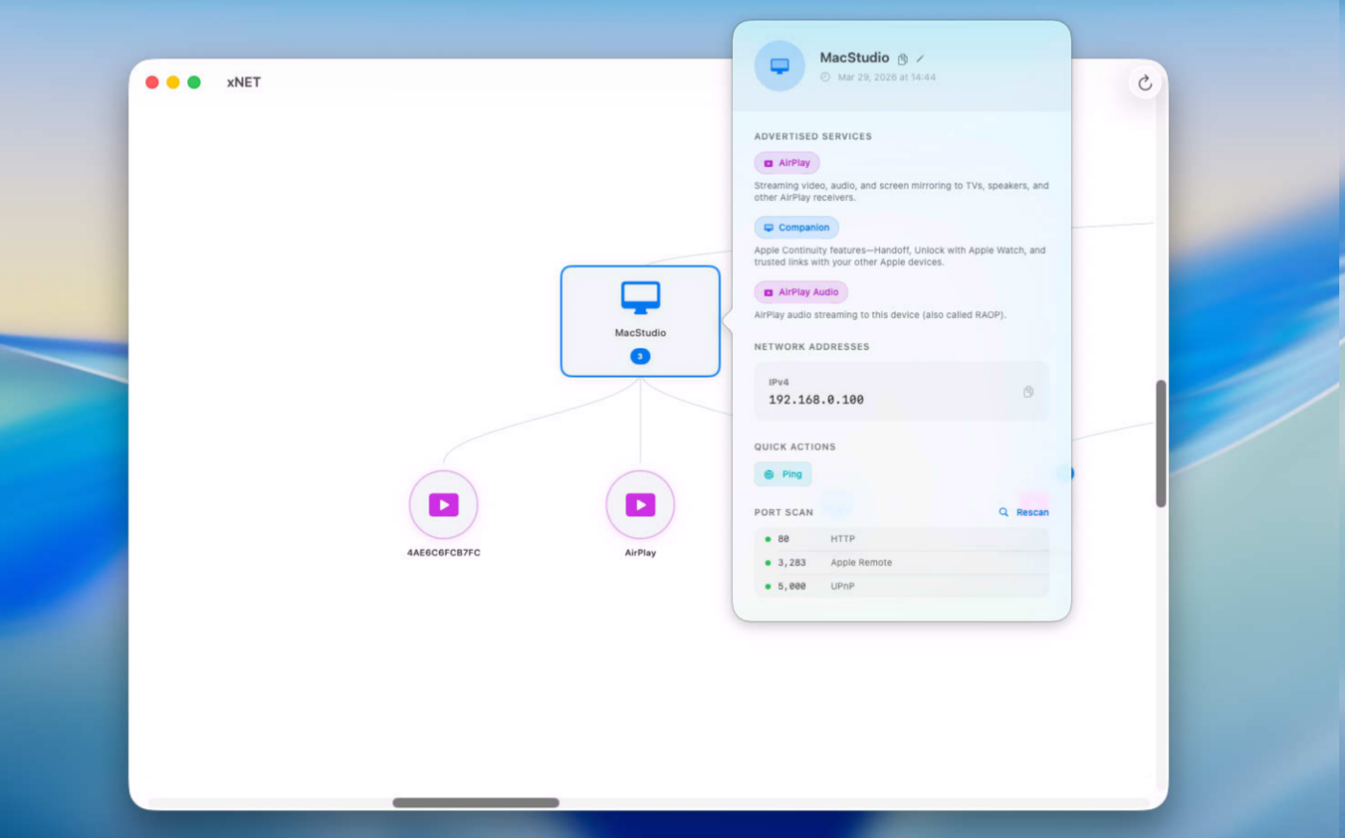Click the vertical scrollbar thumb

1161,443
